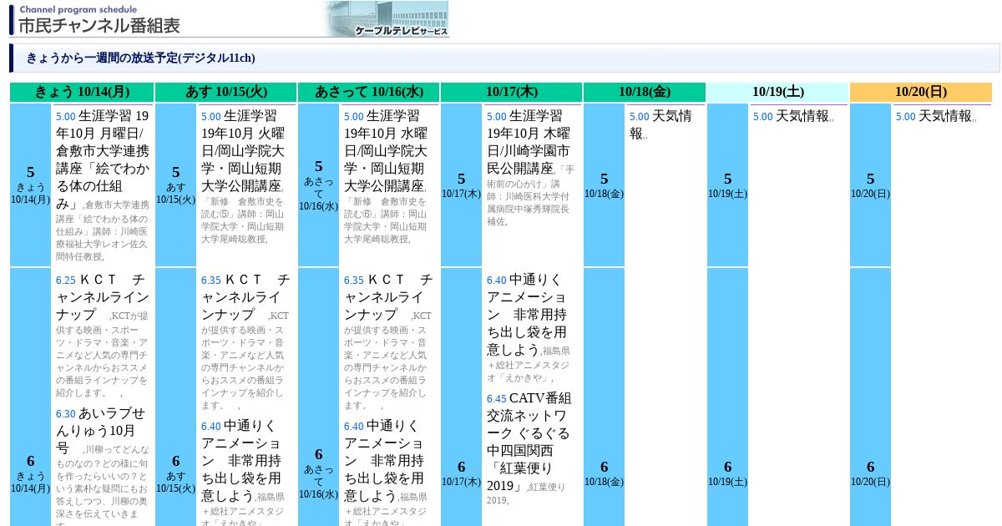
Task: Click the hour 5 10/19(土) cell
Action: click(x=727, y=185)
